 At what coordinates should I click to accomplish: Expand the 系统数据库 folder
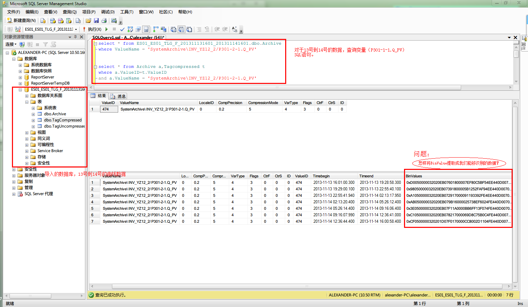pos(20,65)
